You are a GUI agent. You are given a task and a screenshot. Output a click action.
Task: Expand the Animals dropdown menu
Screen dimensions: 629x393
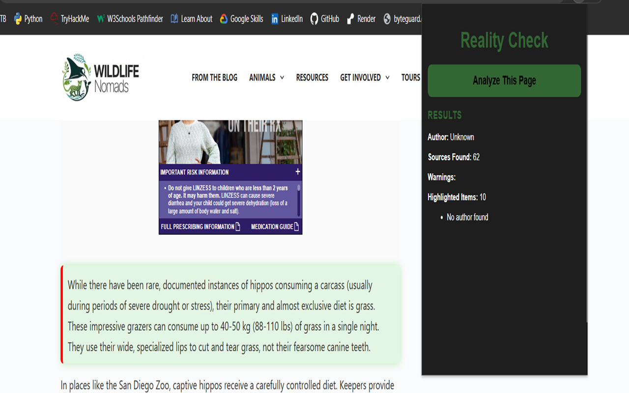266,78
